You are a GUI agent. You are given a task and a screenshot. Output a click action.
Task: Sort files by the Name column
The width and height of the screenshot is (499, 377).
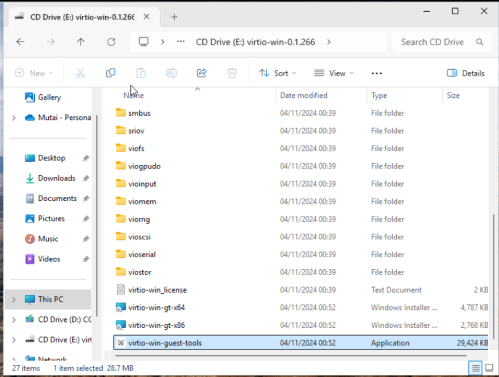134,95
